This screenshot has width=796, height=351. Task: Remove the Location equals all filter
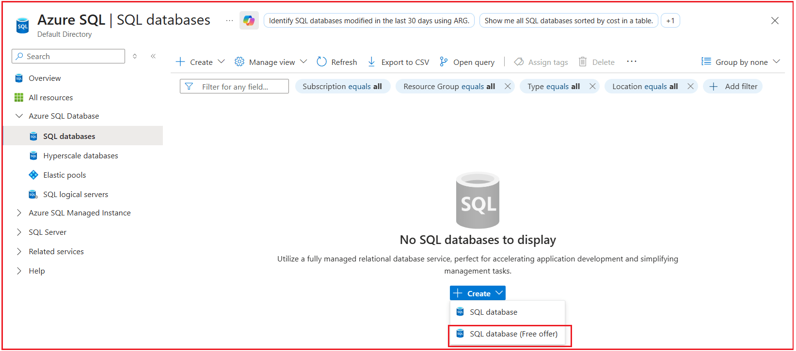coord(690,86)
